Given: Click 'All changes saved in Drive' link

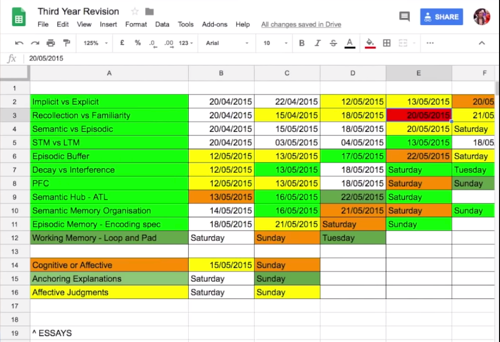Looking at the screenshot, I should point(301,24).
